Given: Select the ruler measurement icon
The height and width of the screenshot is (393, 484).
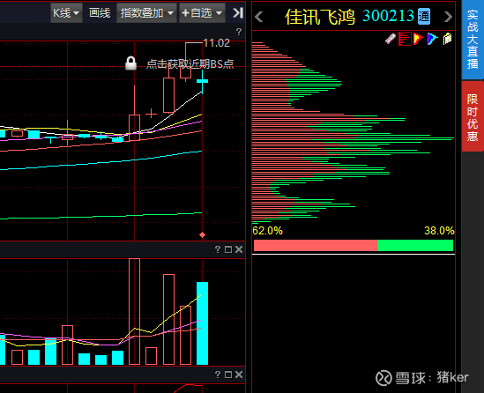Looking at the screenshot, I should click(x=391, y=39).
